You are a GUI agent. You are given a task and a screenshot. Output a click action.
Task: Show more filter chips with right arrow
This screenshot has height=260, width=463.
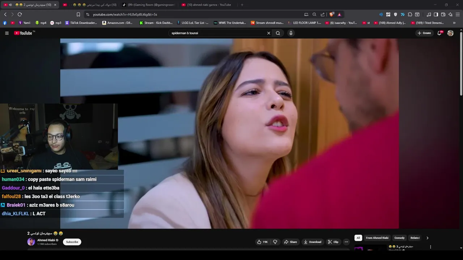tap(427, 238)
